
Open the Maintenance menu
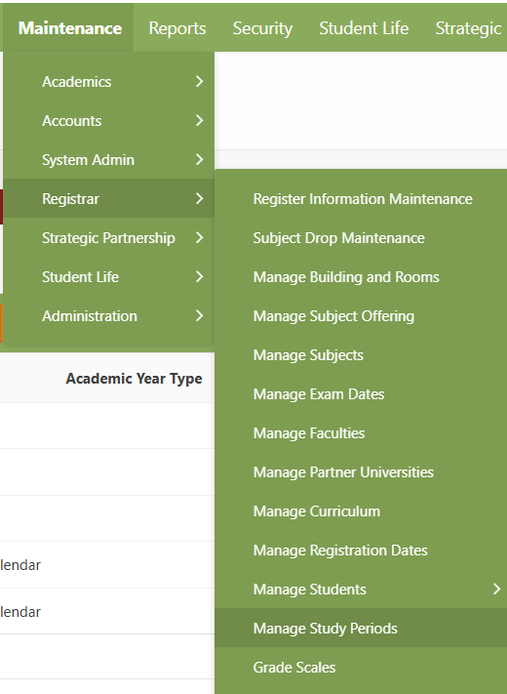(x=70, y=28)
